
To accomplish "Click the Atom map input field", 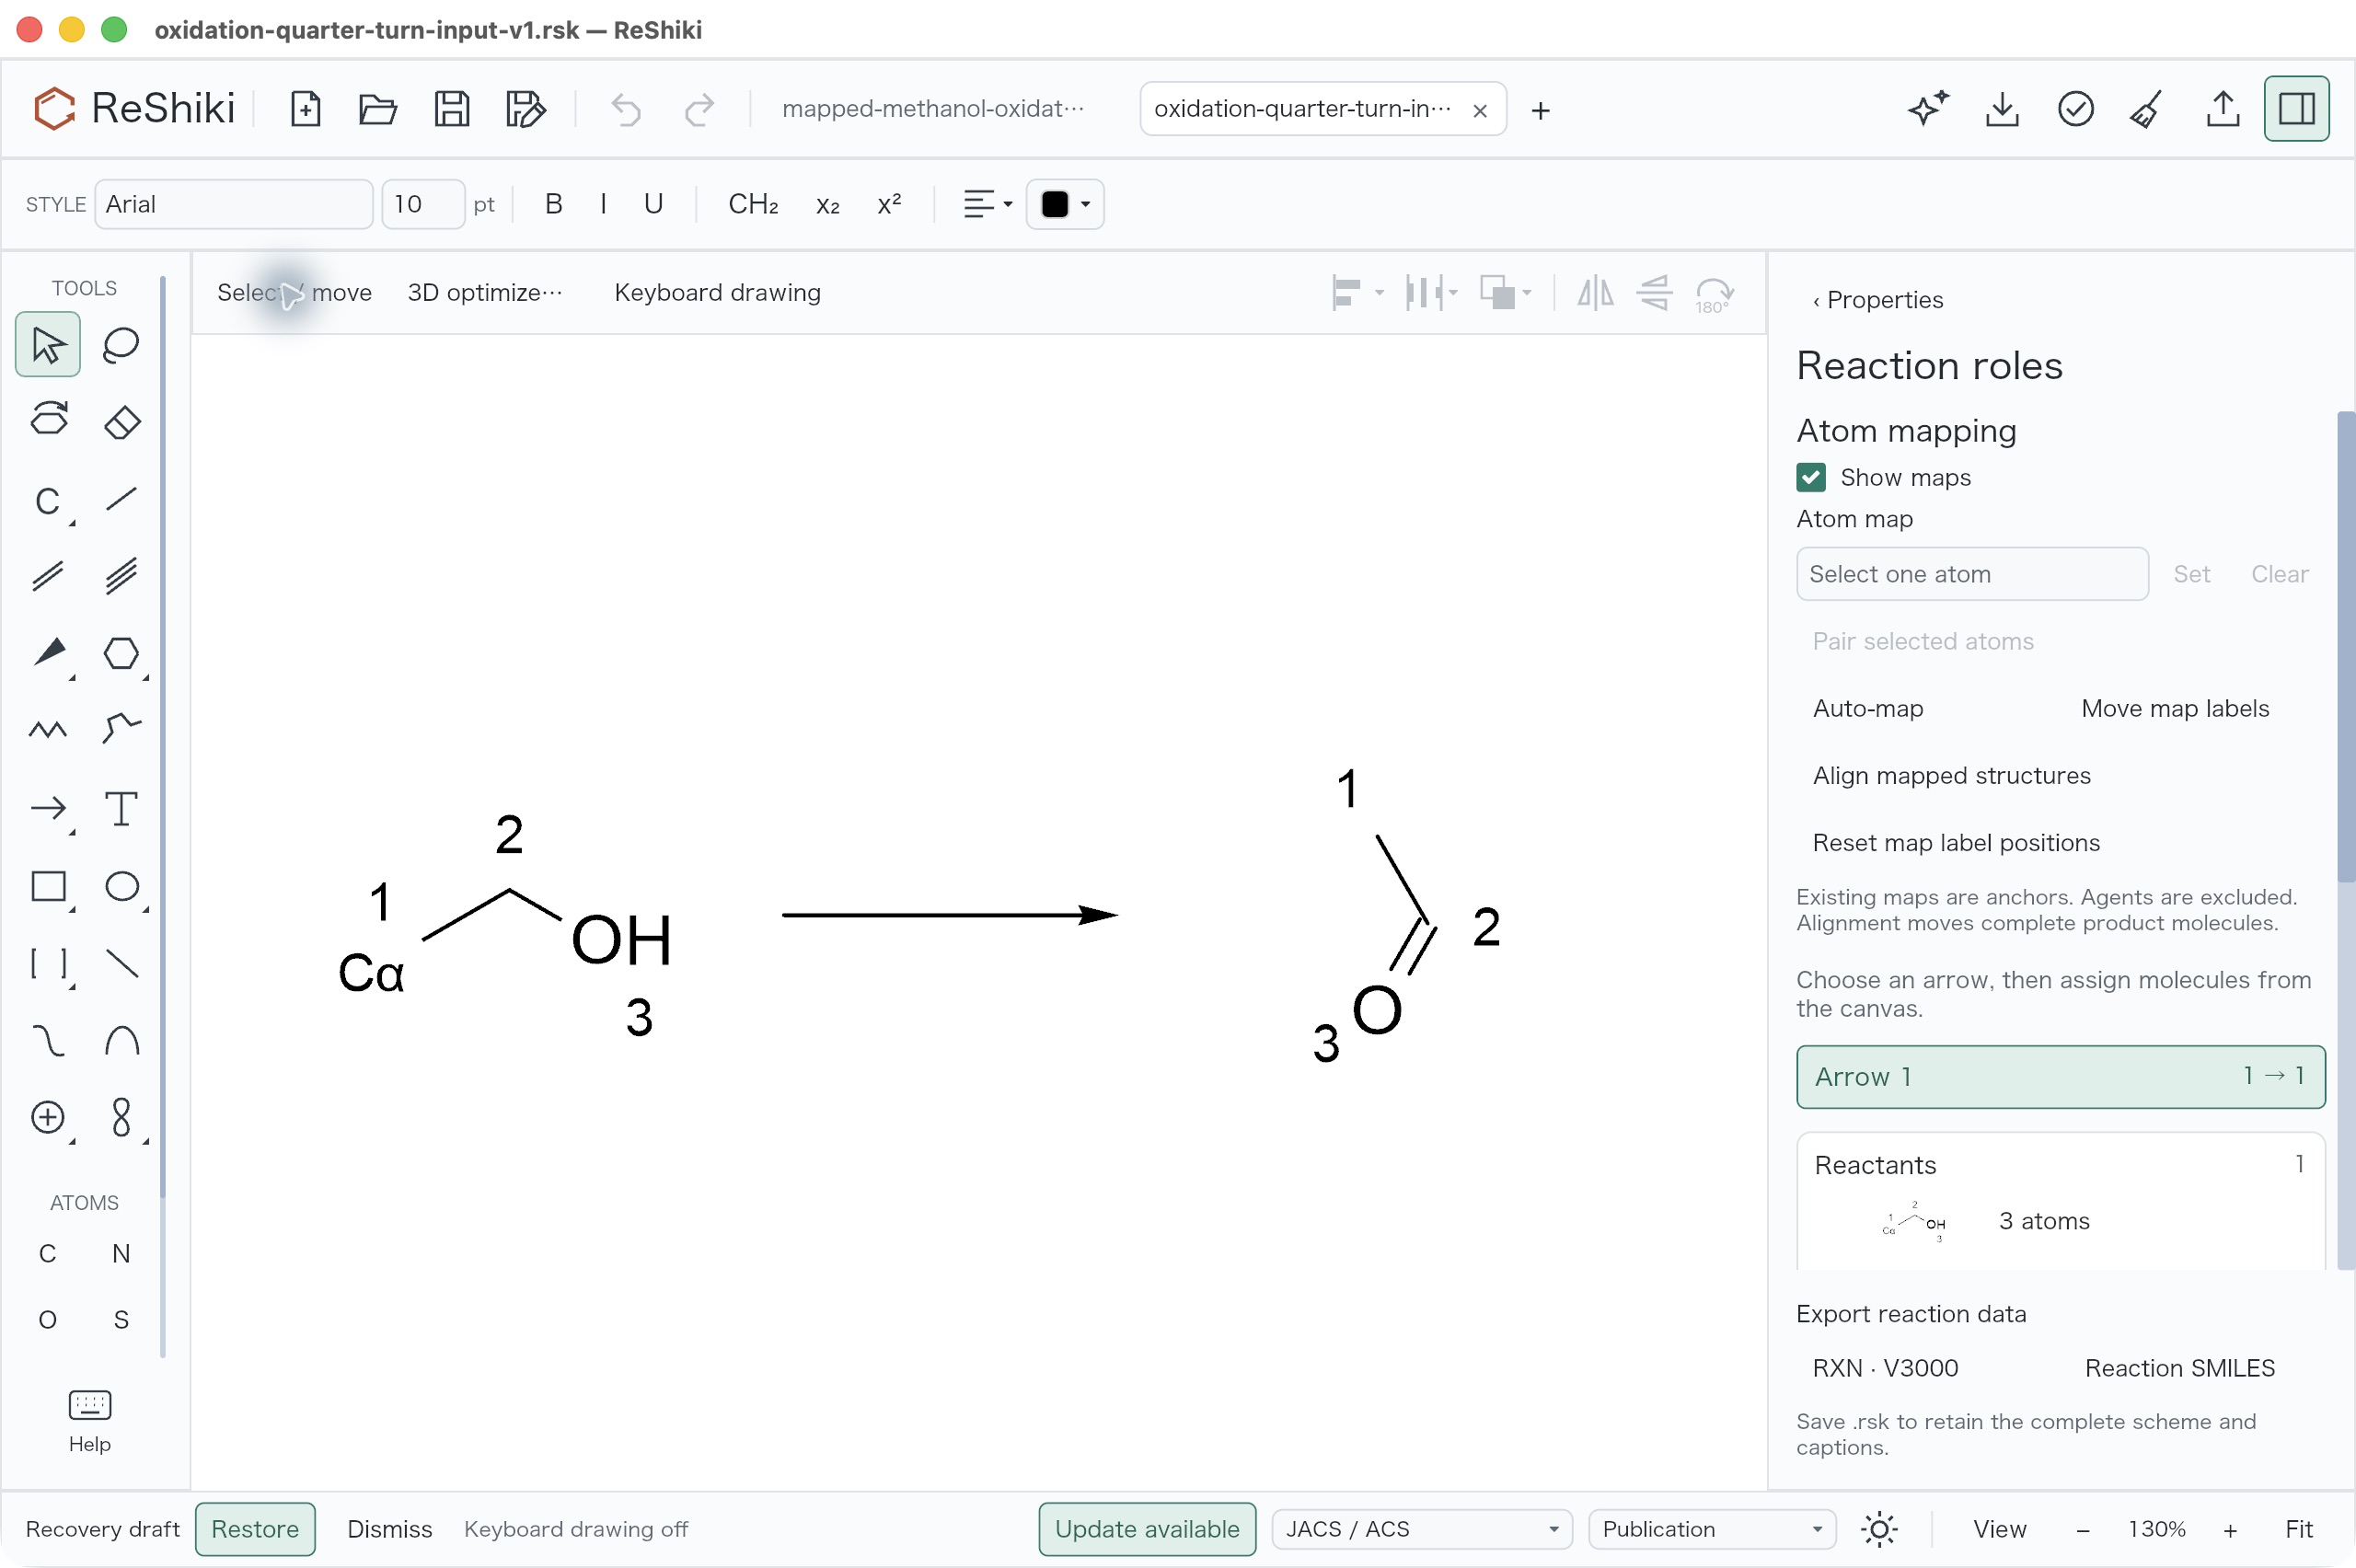I will [1972, 574].
